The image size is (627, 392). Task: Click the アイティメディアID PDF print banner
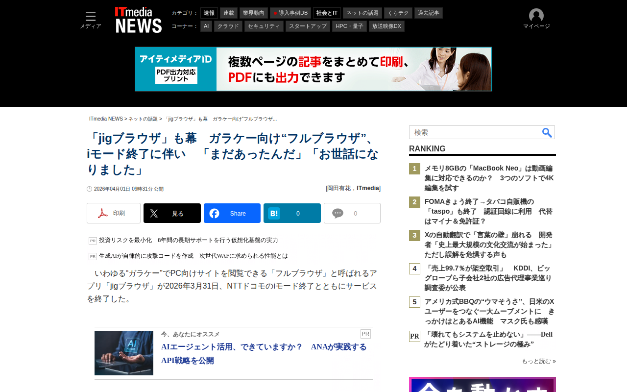pyautogui.click(x=313, y=69)
